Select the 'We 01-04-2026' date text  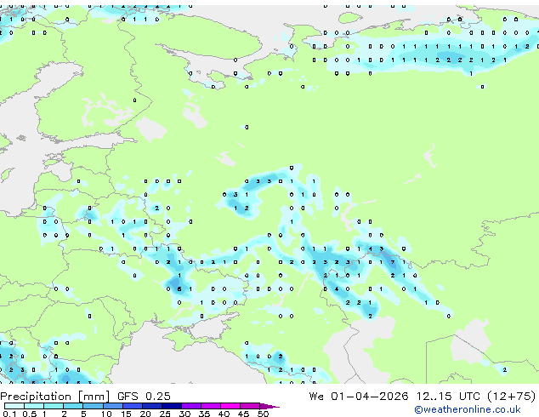359,397
